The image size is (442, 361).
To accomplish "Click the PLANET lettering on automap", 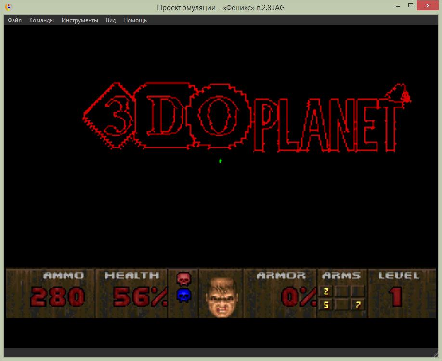I will [x=328, y=124].
